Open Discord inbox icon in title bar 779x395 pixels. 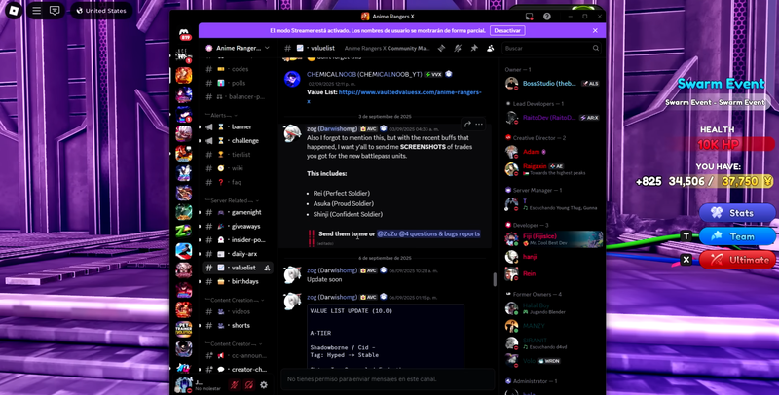529,17
